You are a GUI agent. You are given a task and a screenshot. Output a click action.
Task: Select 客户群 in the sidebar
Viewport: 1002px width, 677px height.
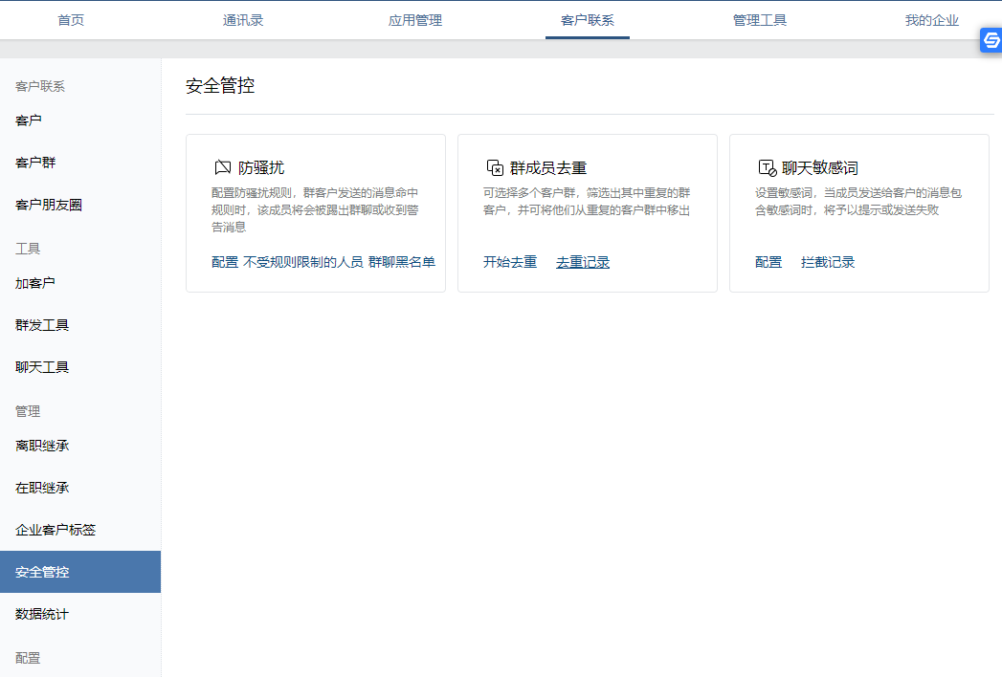[35, 163]
